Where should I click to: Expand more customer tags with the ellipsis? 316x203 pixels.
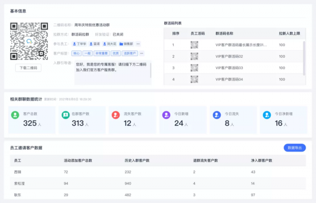142,53
